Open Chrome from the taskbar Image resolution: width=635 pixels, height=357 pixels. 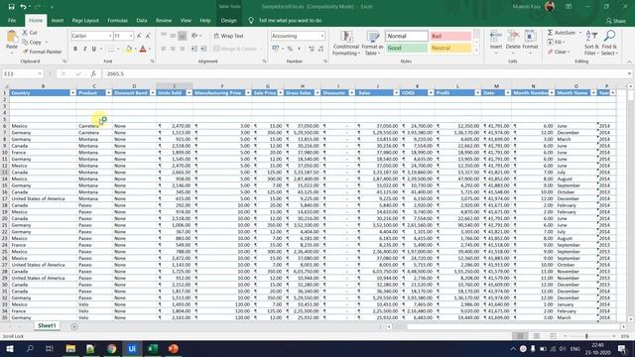(x=111, y=348)
